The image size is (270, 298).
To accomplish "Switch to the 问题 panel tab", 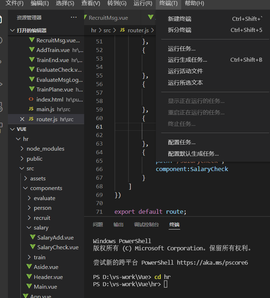I will click(x=98, y=224).
